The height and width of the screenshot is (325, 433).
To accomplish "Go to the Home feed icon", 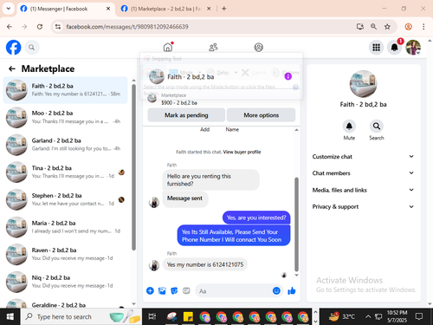I will tap(168, 47).
